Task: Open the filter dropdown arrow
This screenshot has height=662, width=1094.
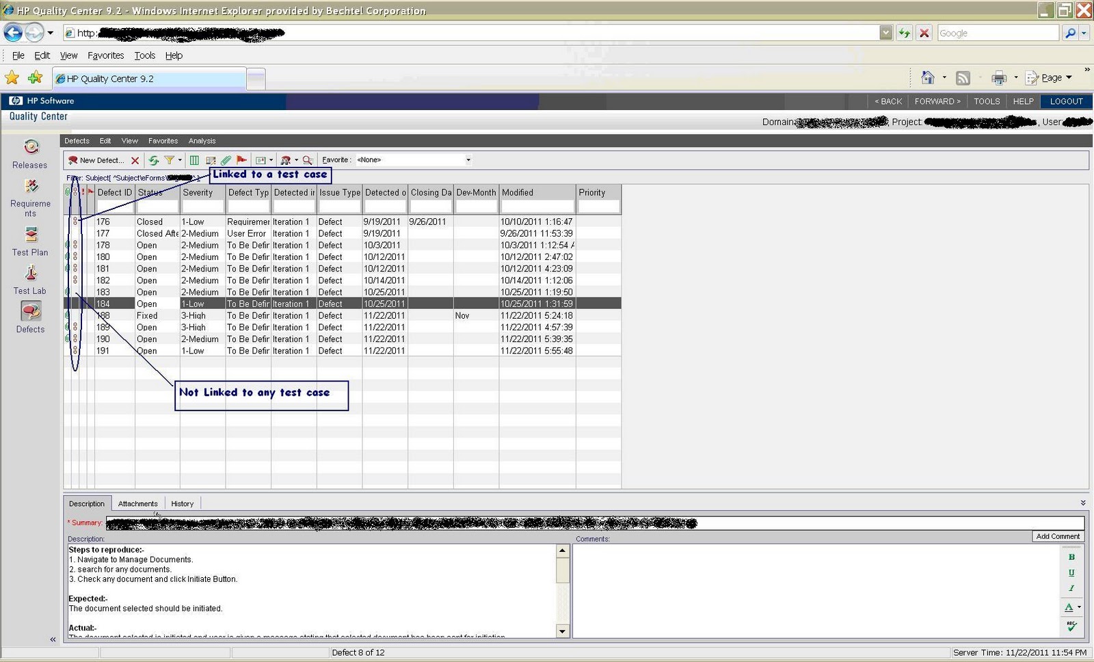Action: coord(180,160)
